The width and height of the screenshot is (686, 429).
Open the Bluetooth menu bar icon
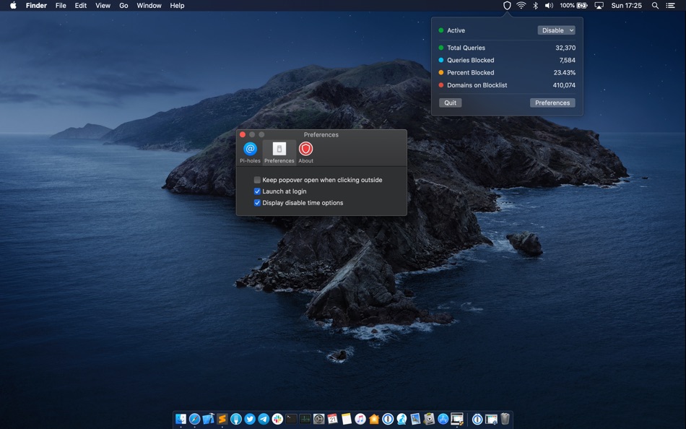[535, 6]
